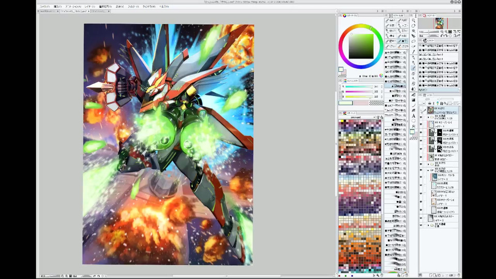The height and width of the screenshot is (279, 496).
Task: Click Navigator rotate right icon
Action: pos(446,36)
